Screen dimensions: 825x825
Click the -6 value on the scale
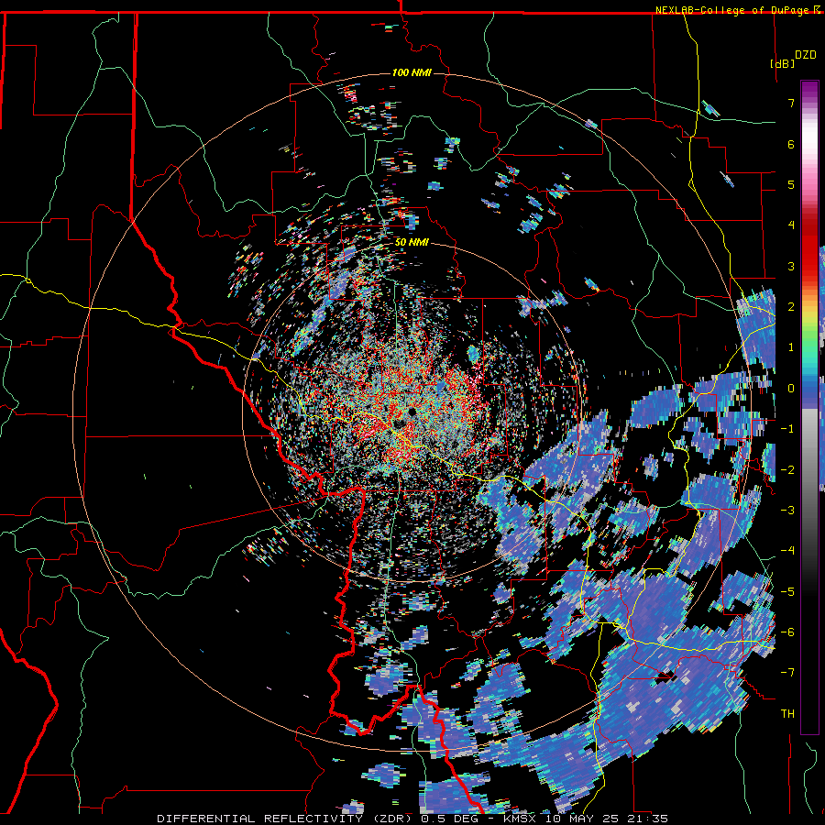coord(787,632)
